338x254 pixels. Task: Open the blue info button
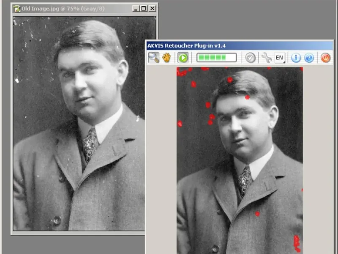[x=296, y=58]
